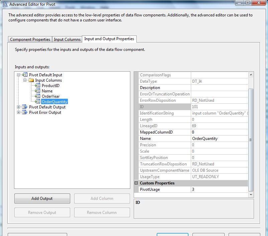Click the ProductID column icon
The image size is (268, 236).
click(37, 86)
